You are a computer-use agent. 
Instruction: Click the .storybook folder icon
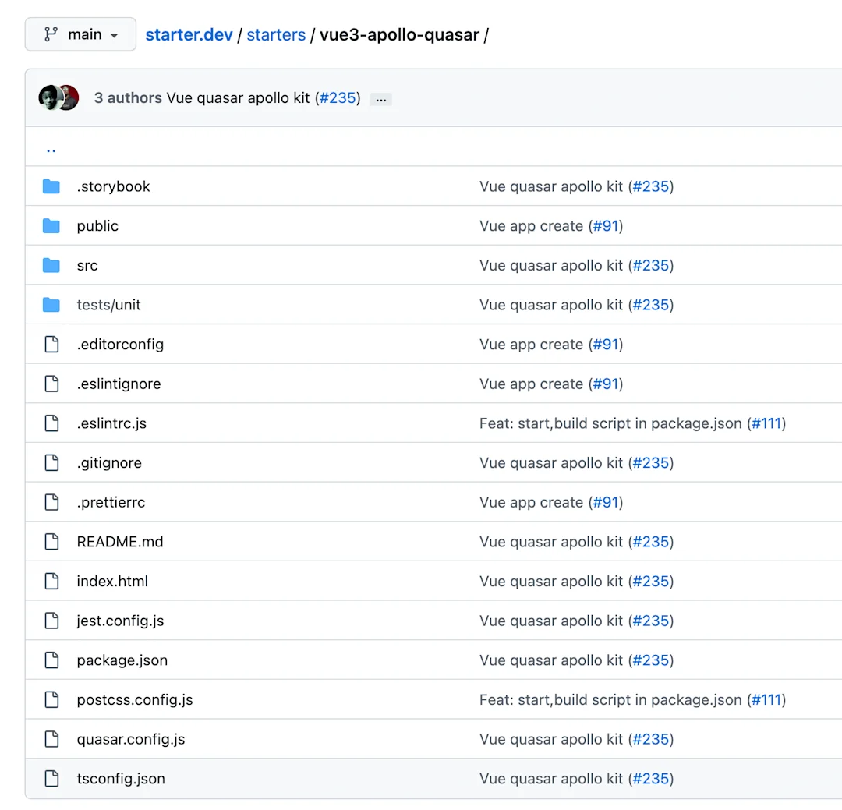51,186
